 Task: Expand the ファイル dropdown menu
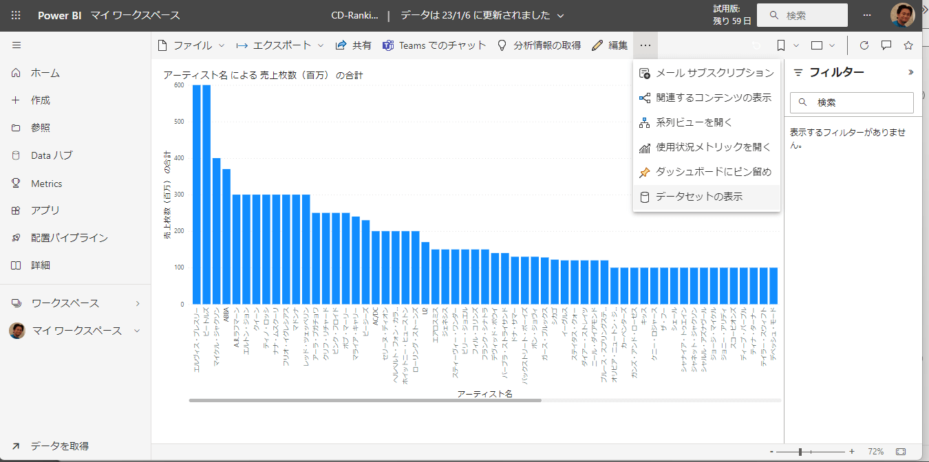(x=191, y=45)
